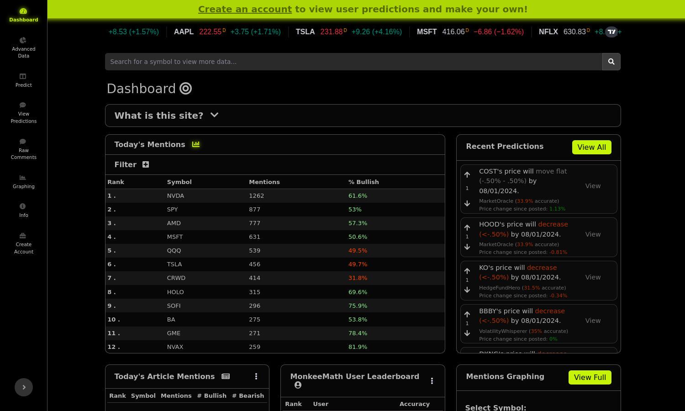Open Today's Article Mentions options menu
Image resolution: width=685 pixels, height=411 pixels.
[256, 376]
